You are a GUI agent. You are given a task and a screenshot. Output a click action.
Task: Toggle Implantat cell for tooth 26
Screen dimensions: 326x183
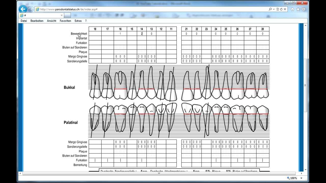coord(237,38)
